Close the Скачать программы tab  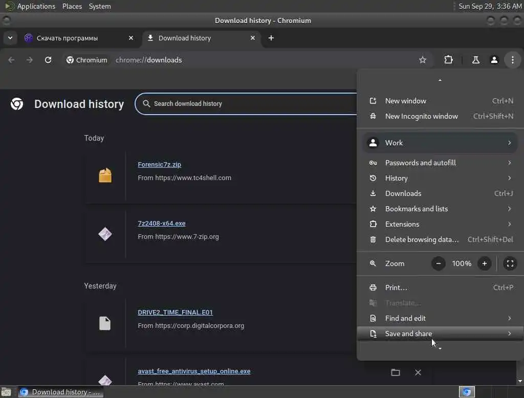click(x=131, y=38)
